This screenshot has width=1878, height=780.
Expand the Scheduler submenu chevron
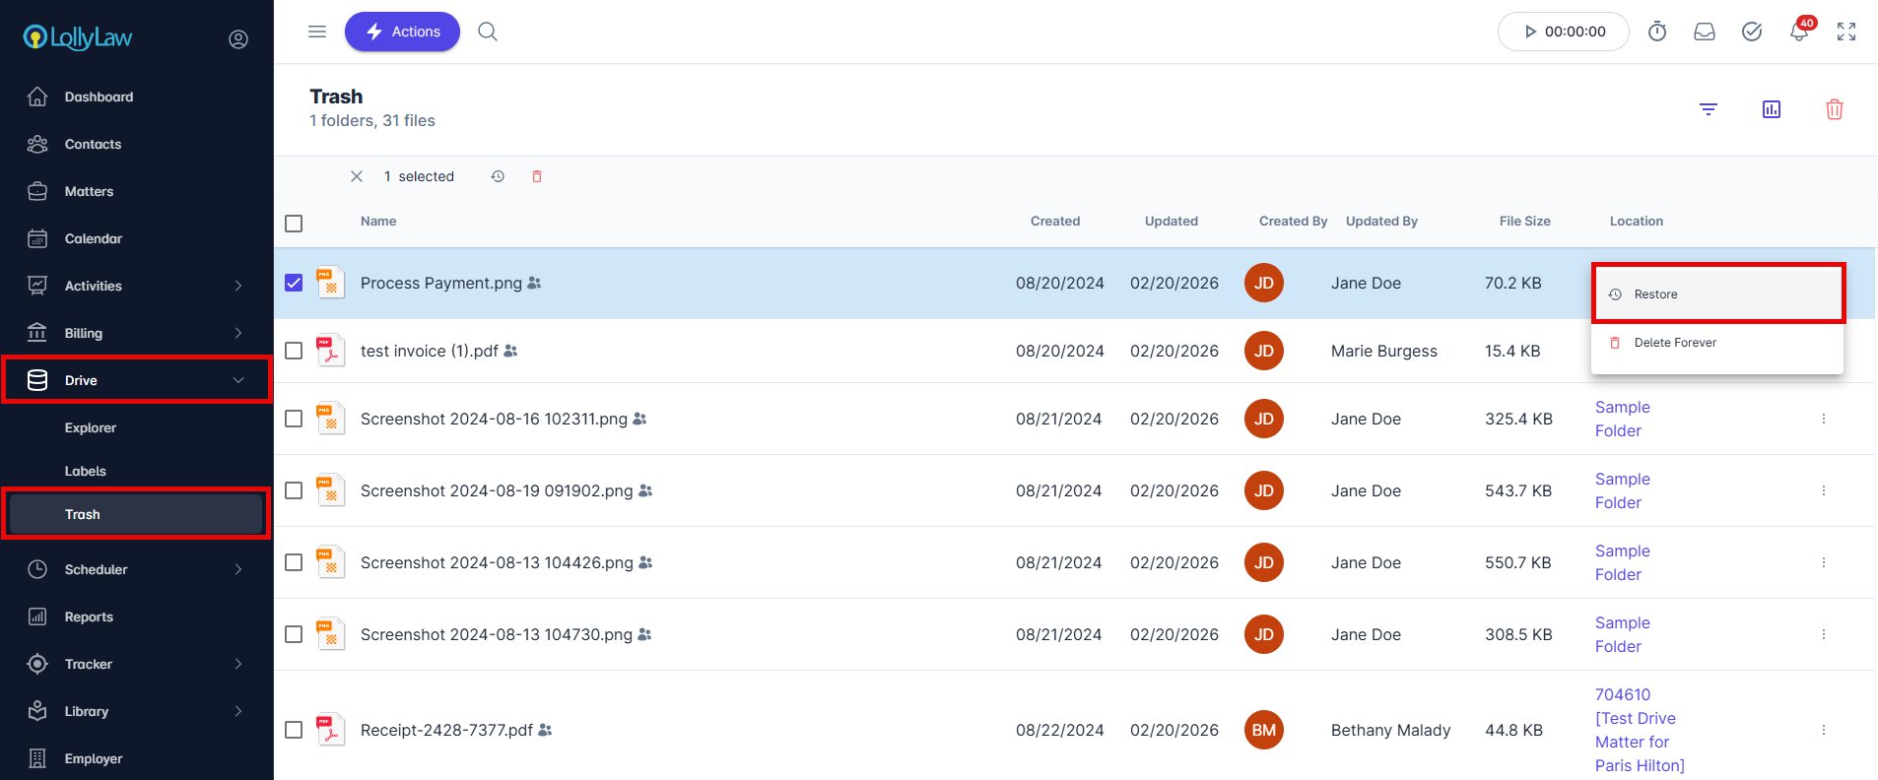tap(238, 569)
